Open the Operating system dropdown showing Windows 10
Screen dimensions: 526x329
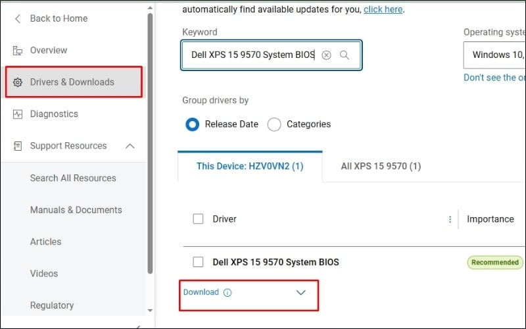494,55
